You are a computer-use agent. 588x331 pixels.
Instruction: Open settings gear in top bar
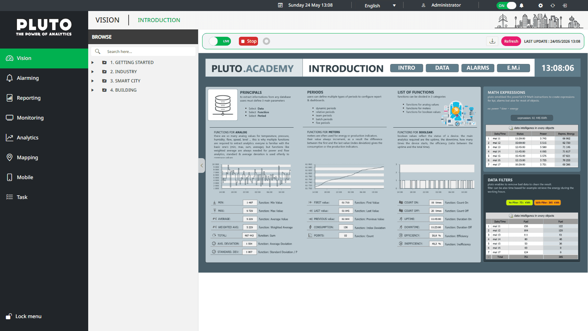click(541, 6)
